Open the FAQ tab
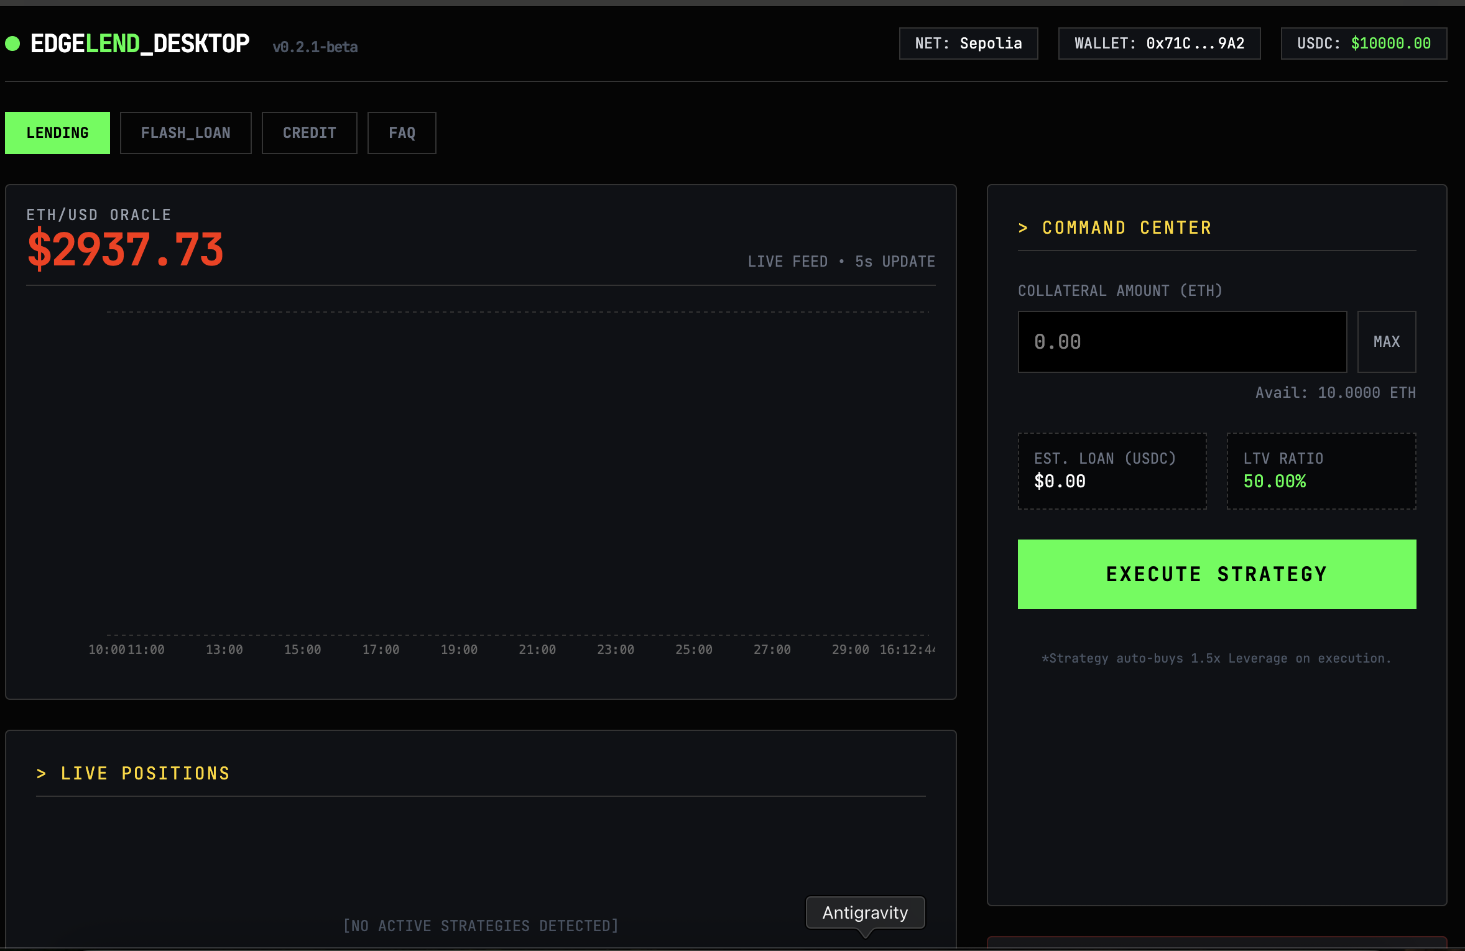Image resolution: width=1465 pixels, height=951 pixels. 402,133
